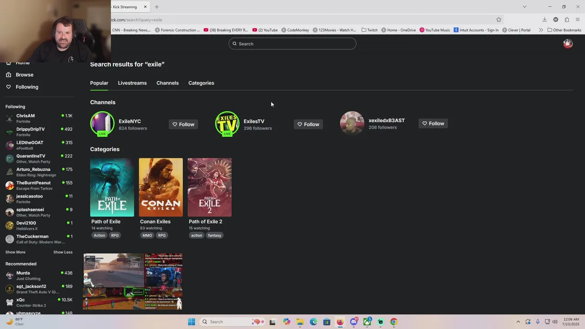
Task: Select fantasy tag under Path of Exile 2
Action: point(214,235)
